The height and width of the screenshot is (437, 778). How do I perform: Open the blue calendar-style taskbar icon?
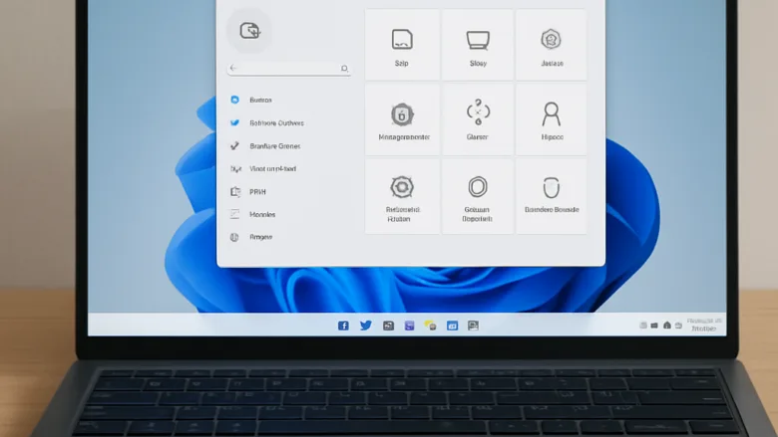(x=452, y=326)
